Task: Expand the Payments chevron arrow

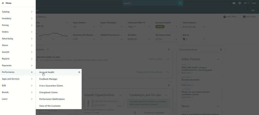Action: tap(32, 66)
